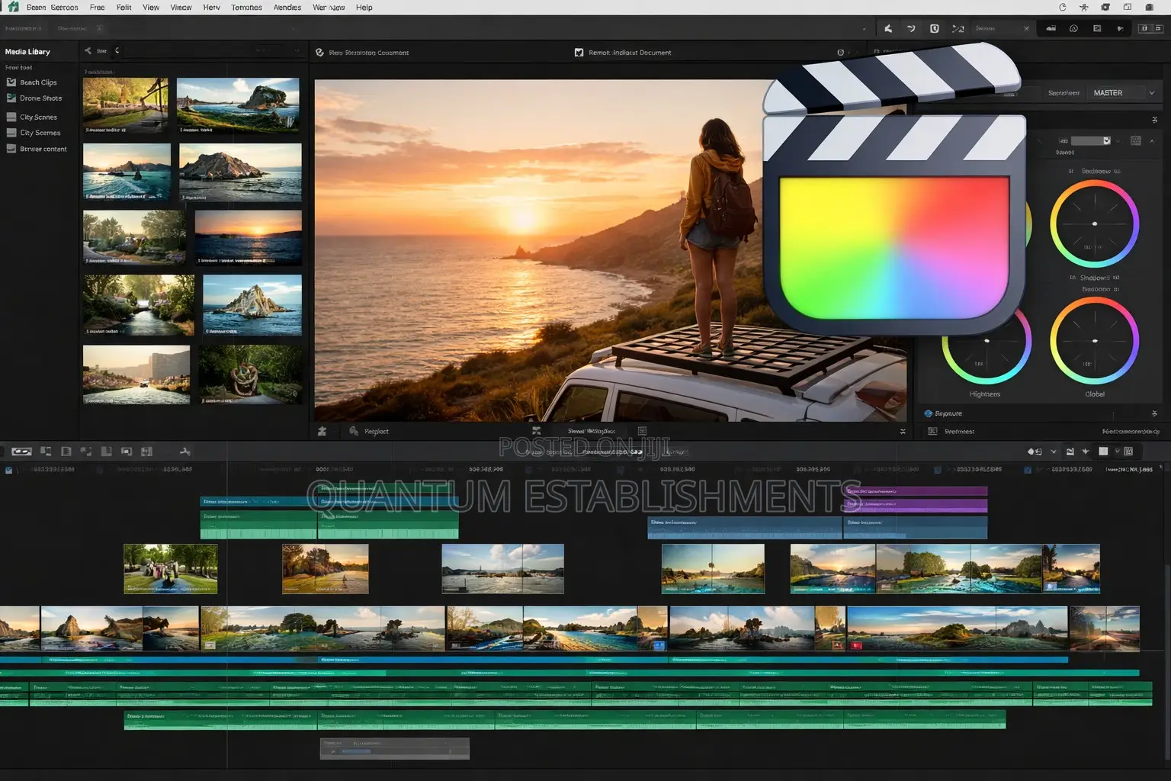This screenshot has height=781, width=1171.
Task: Collapse the color wheels with the up chevron
Action: (x=1152, y=141)
